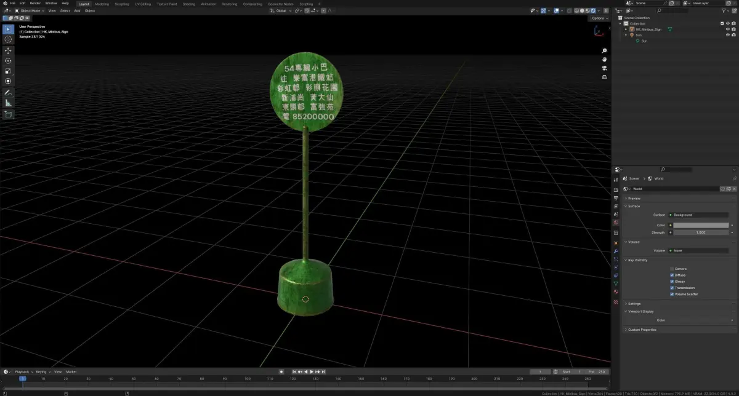The image size is (739, 396).
Task: Select the Select Box tool
Action: click(8, 29)
